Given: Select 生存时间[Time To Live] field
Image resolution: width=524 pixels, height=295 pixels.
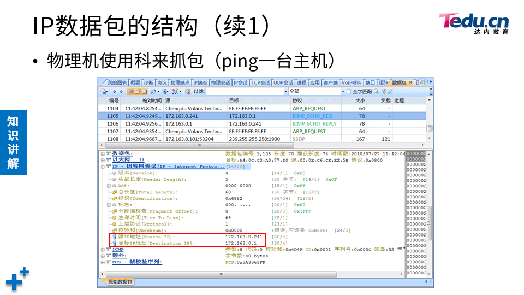Looking at the screenshot, I should [151, 217].
